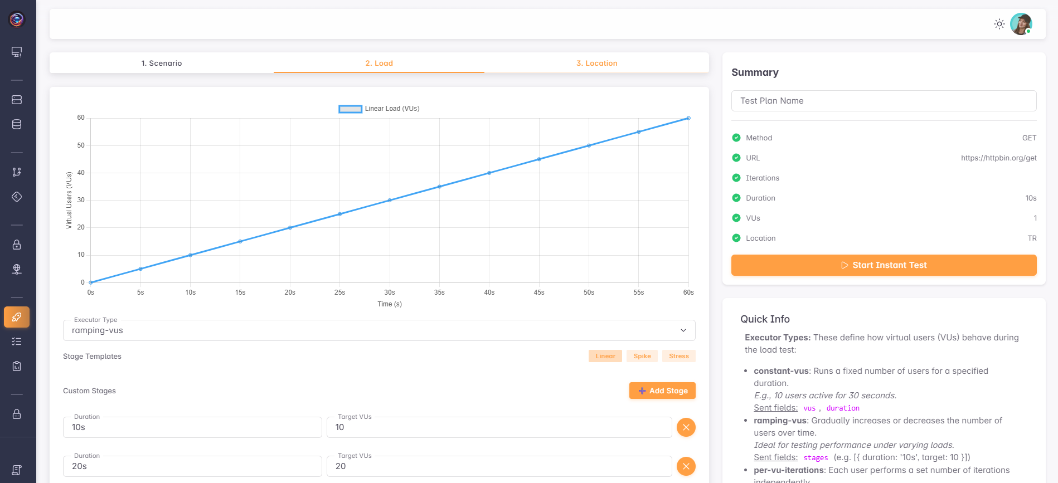The image size is (1058, 483).
Task: Remove the 10s duration custom stage
Action: point(686,427)
